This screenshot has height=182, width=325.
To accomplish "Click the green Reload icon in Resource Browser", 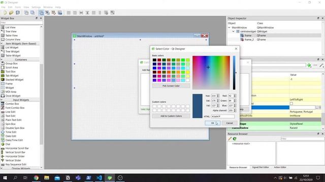I will coord(235,139).
